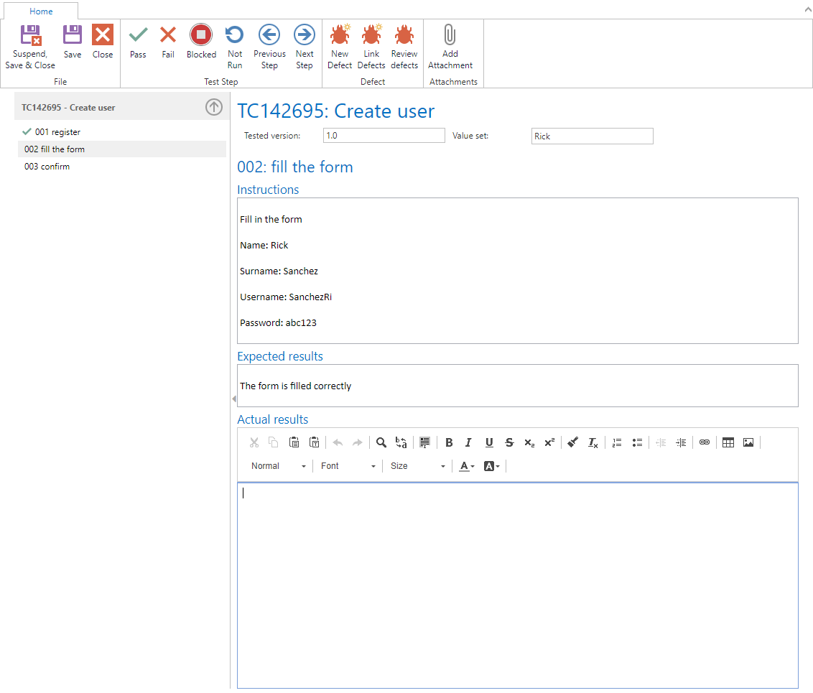
Task: Create a New Defect
Action: 340,47
